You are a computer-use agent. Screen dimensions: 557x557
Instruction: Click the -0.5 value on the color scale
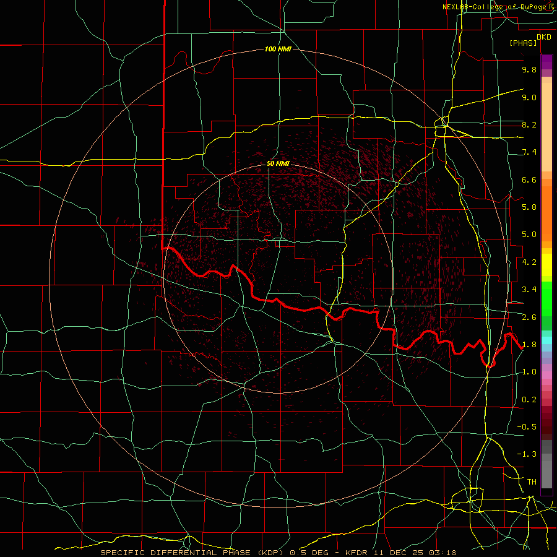(527, 427)
